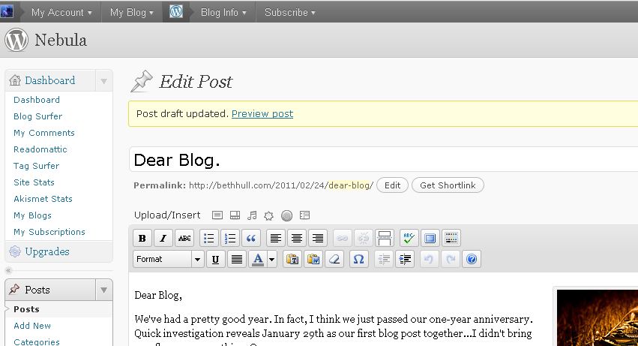Image resolution: width=638 pixels, height=346 pixels.
Task: Click the Add Audio upload icon
Action: pos(252,215)
